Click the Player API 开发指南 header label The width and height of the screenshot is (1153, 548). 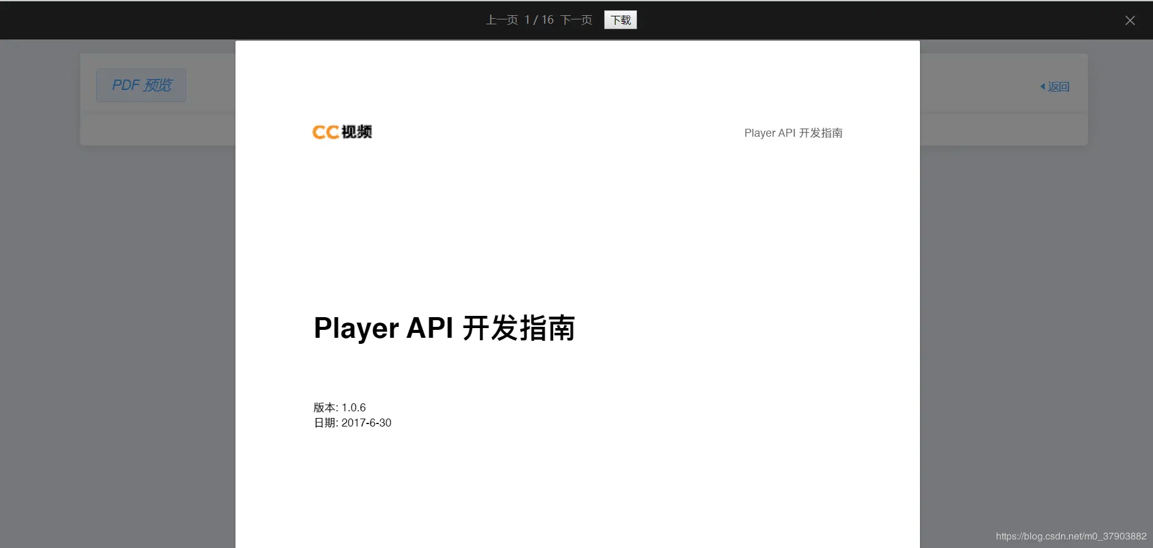[x=793, y=132]
